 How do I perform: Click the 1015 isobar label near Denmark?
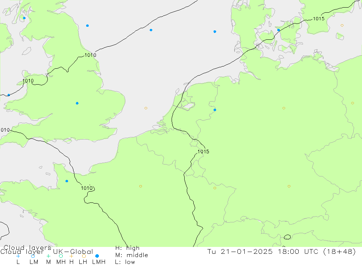pyautogui.click(x=319, y=19)
